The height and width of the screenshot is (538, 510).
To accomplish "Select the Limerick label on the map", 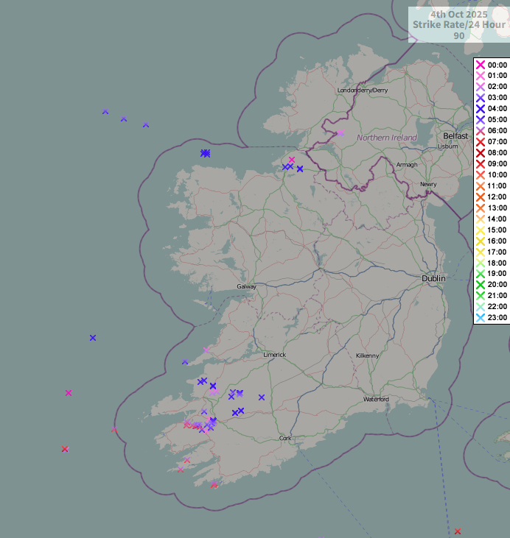I will point(275,355).
